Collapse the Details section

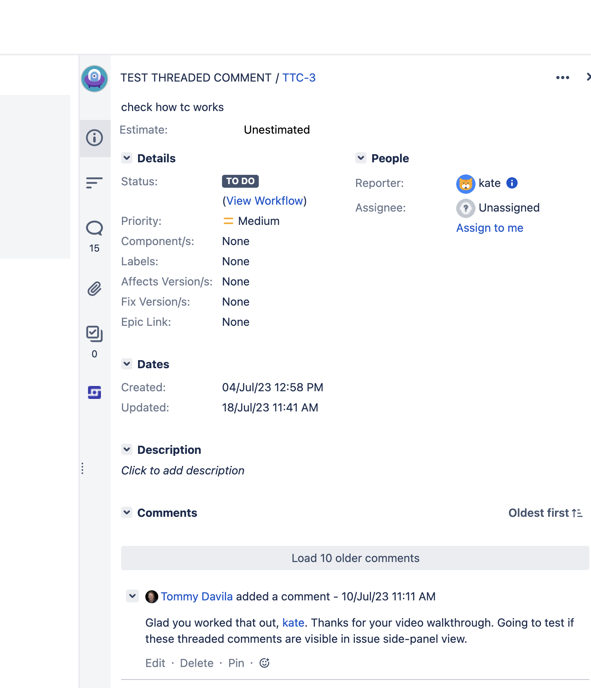click(127, 158)
